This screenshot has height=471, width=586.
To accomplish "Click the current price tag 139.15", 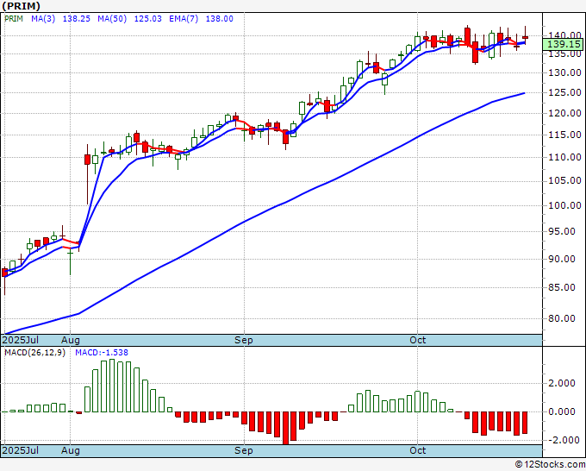I will click(564, 45).
